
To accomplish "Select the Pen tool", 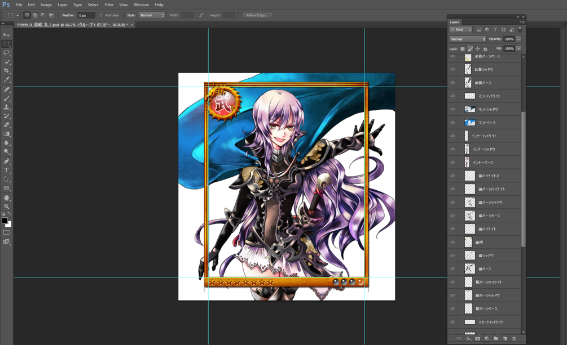I will pyautogui.click(x=7, y=162).
